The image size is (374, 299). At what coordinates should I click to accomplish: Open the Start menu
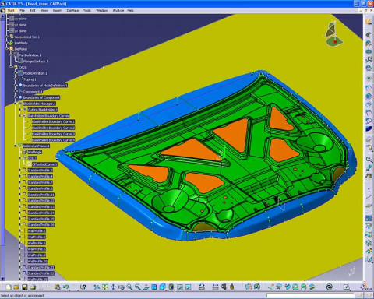point(11,11)
